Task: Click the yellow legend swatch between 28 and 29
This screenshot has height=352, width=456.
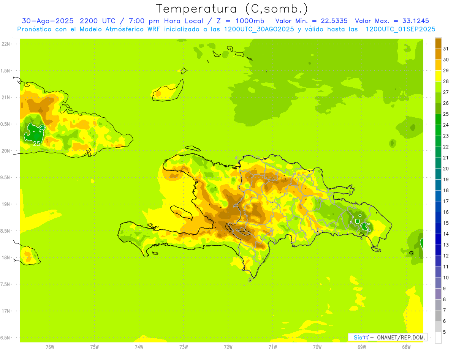Action: pyautogui.click(x=438, y=76)
